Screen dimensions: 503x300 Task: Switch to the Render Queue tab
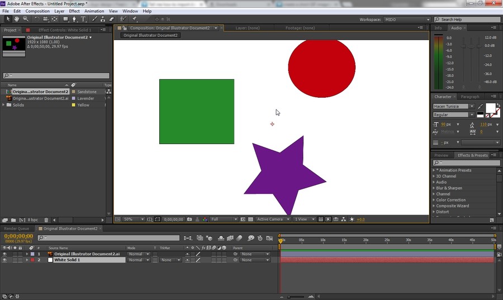pos(17,228)
